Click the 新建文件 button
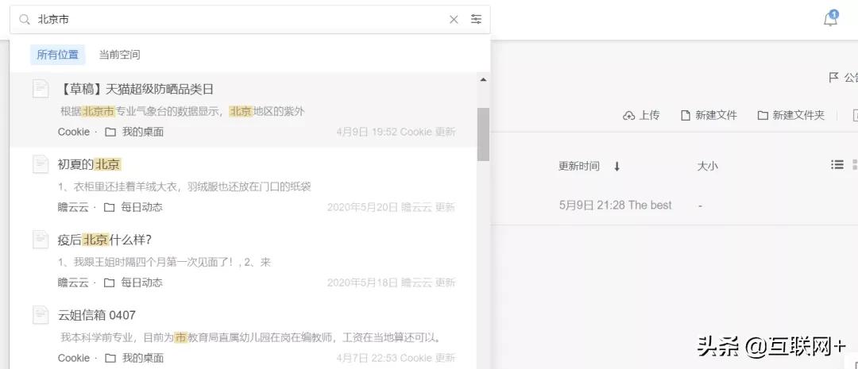The height and width of the screenshot is (369, 858). (709, 115)
